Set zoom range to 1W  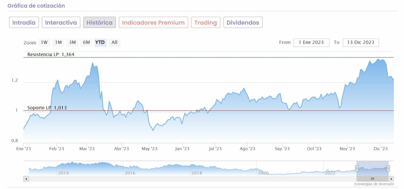44,42
